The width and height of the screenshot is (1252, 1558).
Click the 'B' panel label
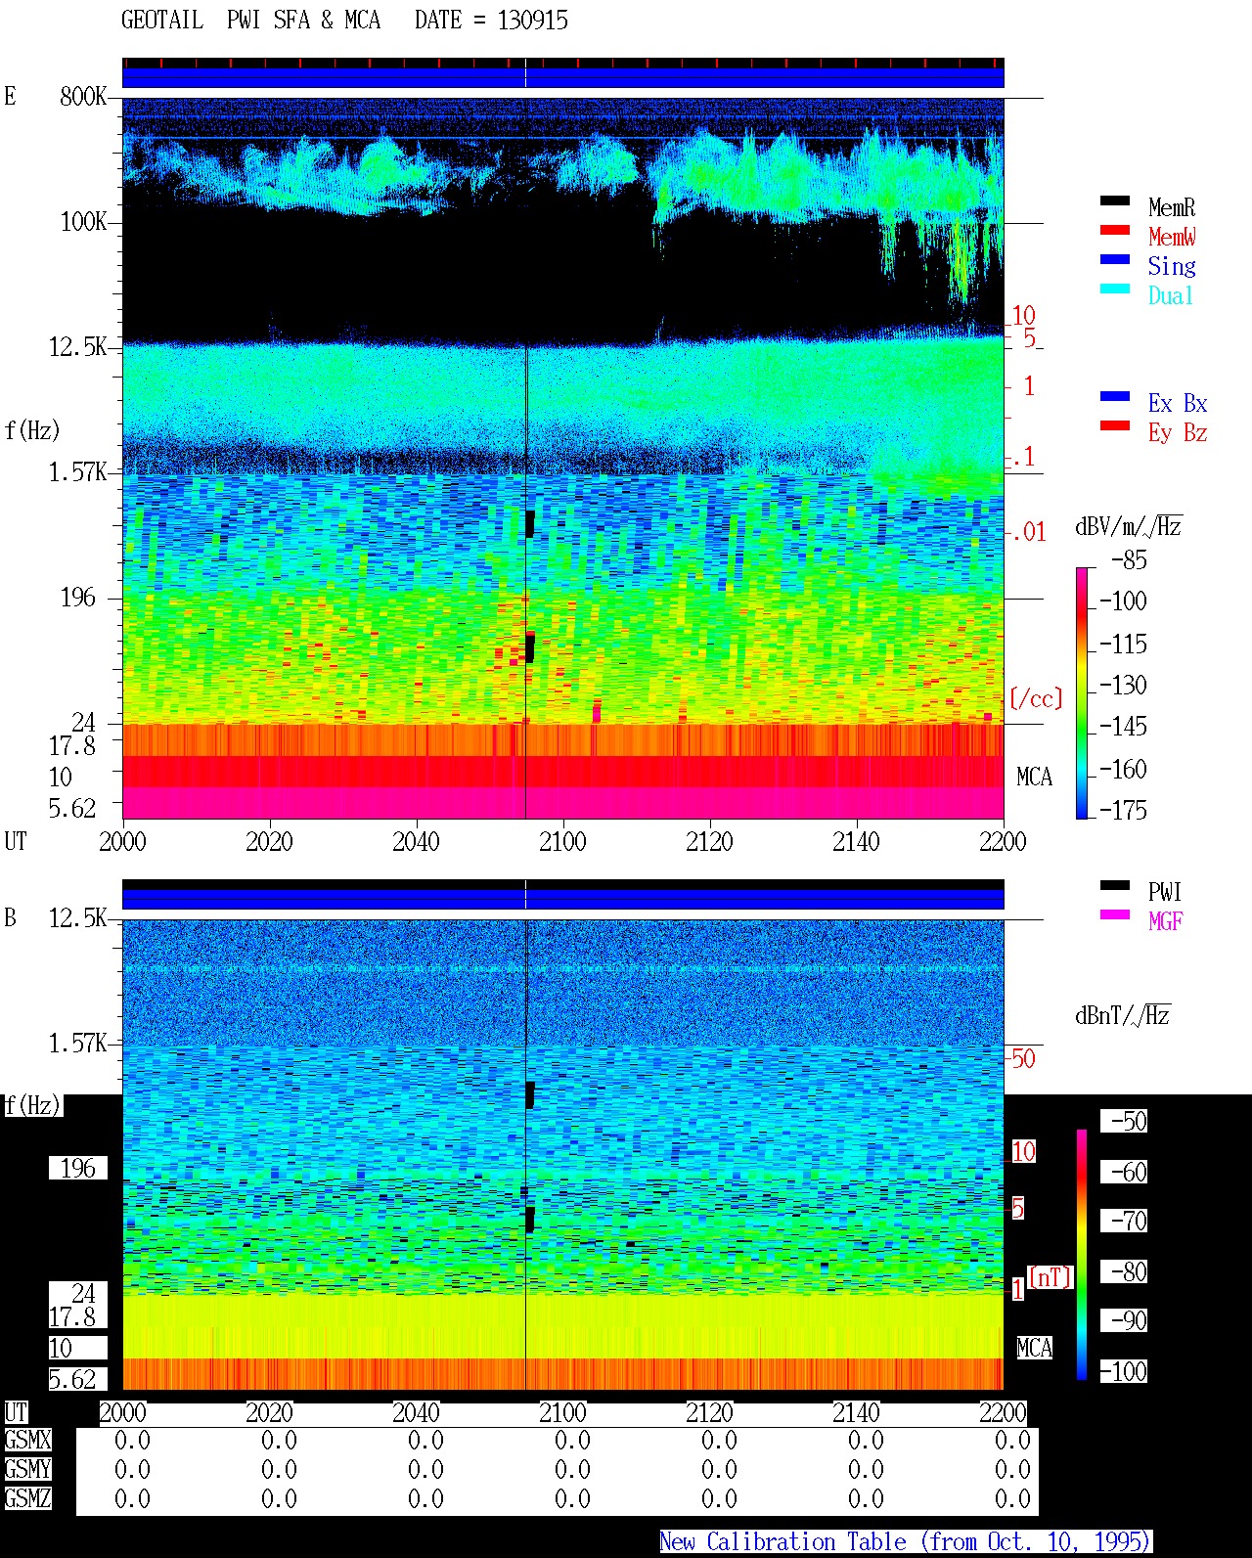[11, 918]
